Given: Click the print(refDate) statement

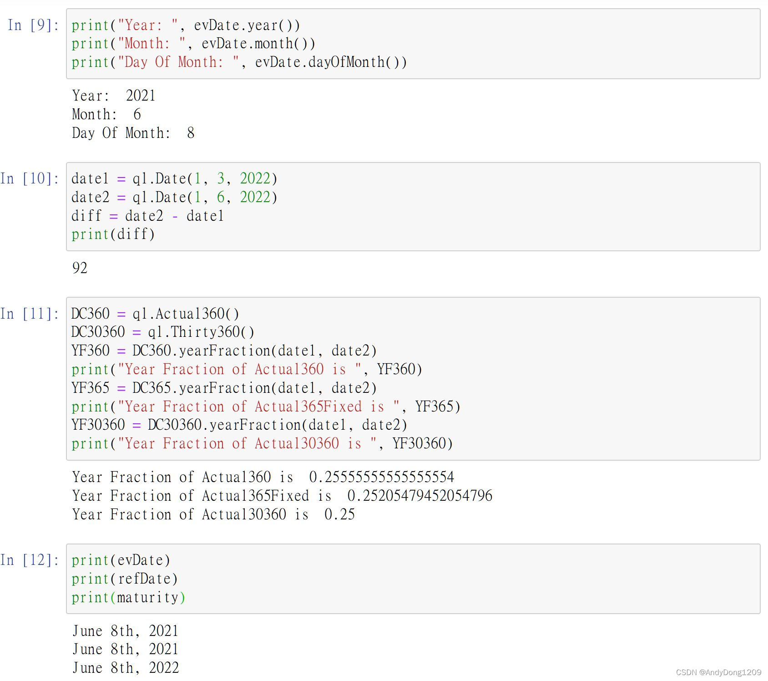Looking at the screenshot, I should (x=124, y=578).
